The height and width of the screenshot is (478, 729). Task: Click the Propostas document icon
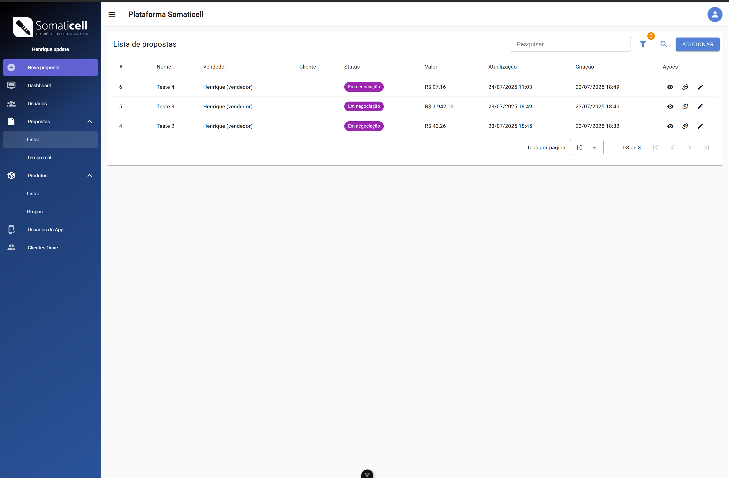pyautogui.click(x=11, y=121)
